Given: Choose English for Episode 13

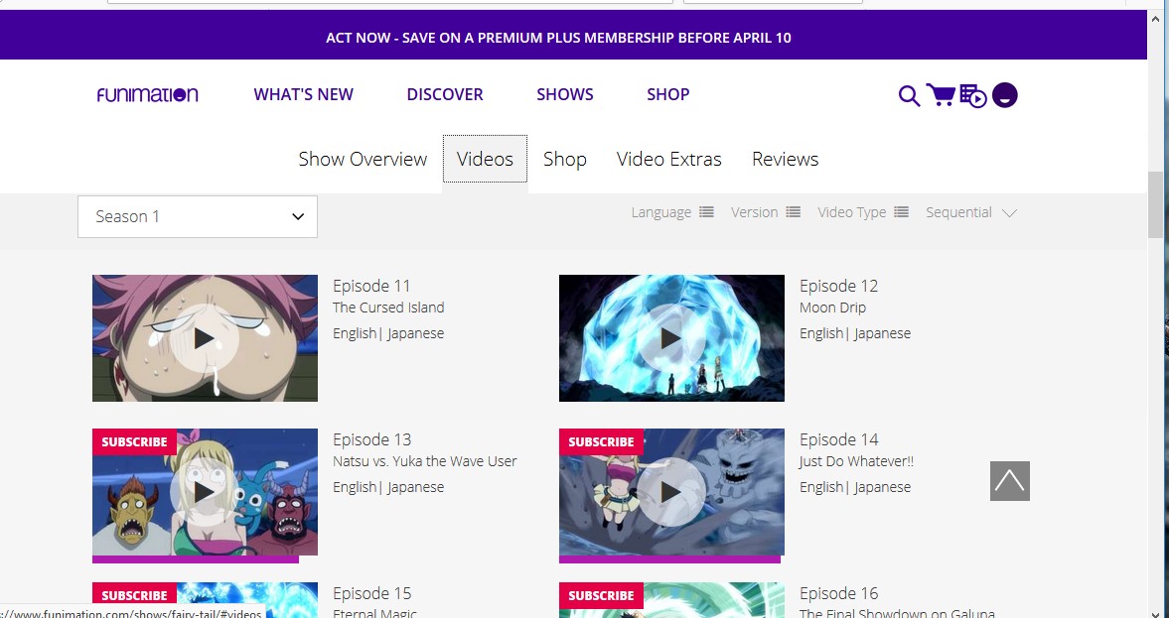Looking at the screenshot, I should coord(355,487).
